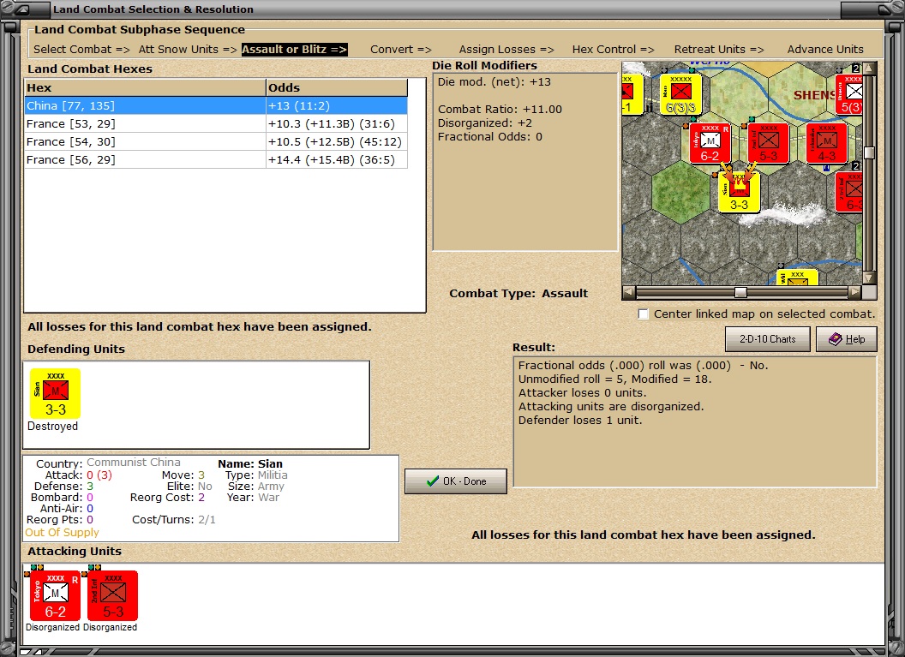Click the Hex Control subphase step
The height and width of the screenshot is (657, 905).
(613, 50)
